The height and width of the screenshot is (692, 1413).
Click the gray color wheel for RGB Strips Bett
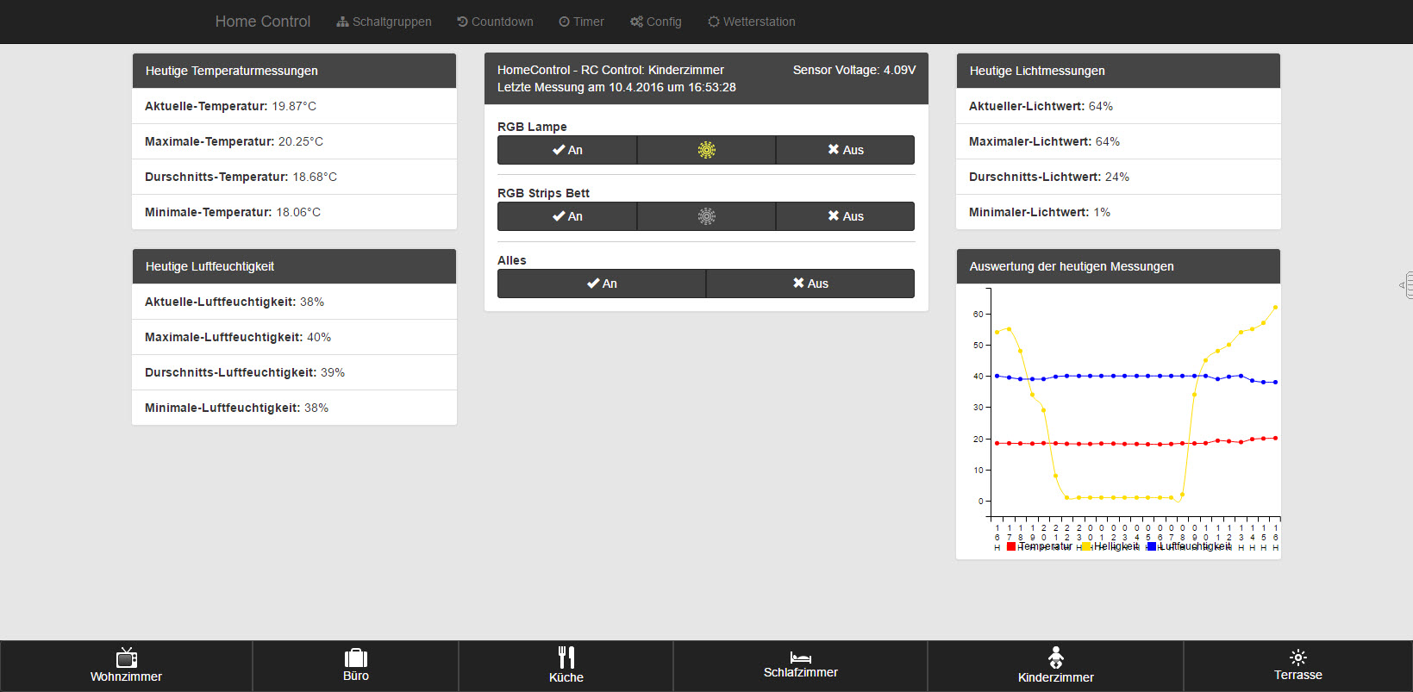click(706, 216)
